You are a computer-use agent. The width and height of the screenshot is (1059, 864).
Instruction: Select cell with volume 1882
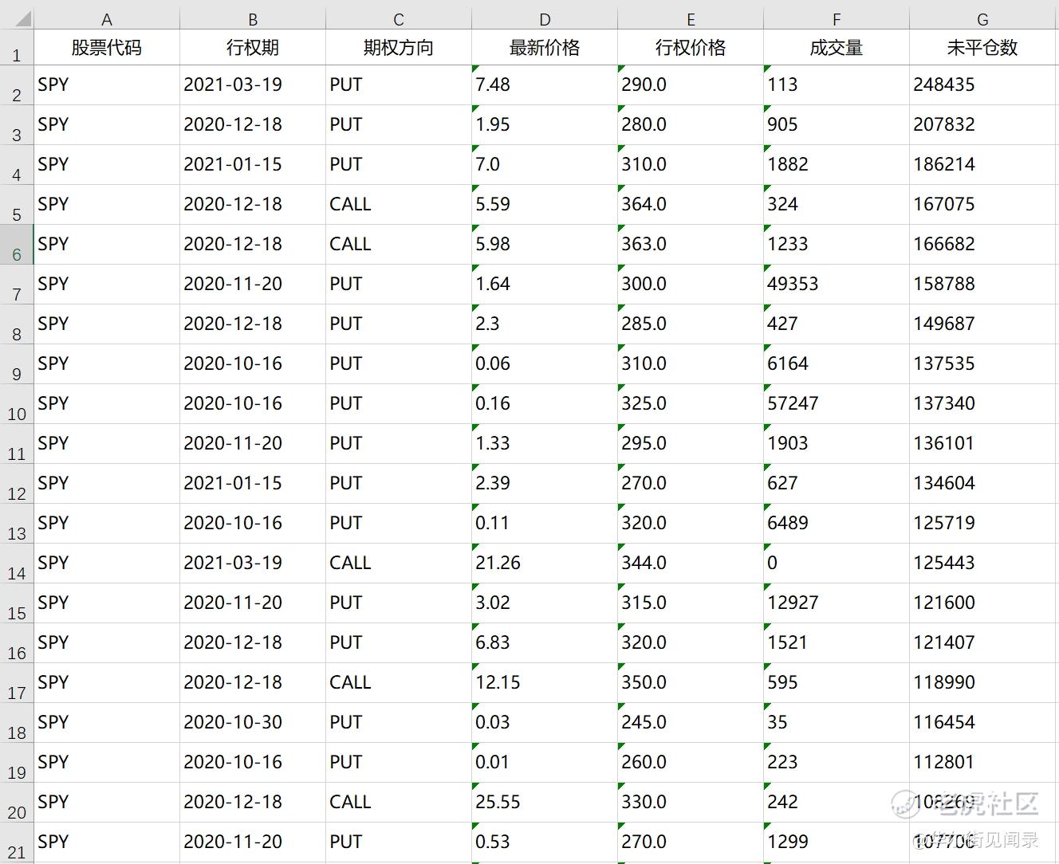pos(837,165)
